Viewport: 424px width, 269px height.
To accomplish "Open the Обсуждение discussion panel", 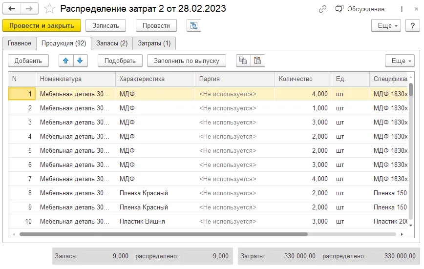I will point(360,9).
